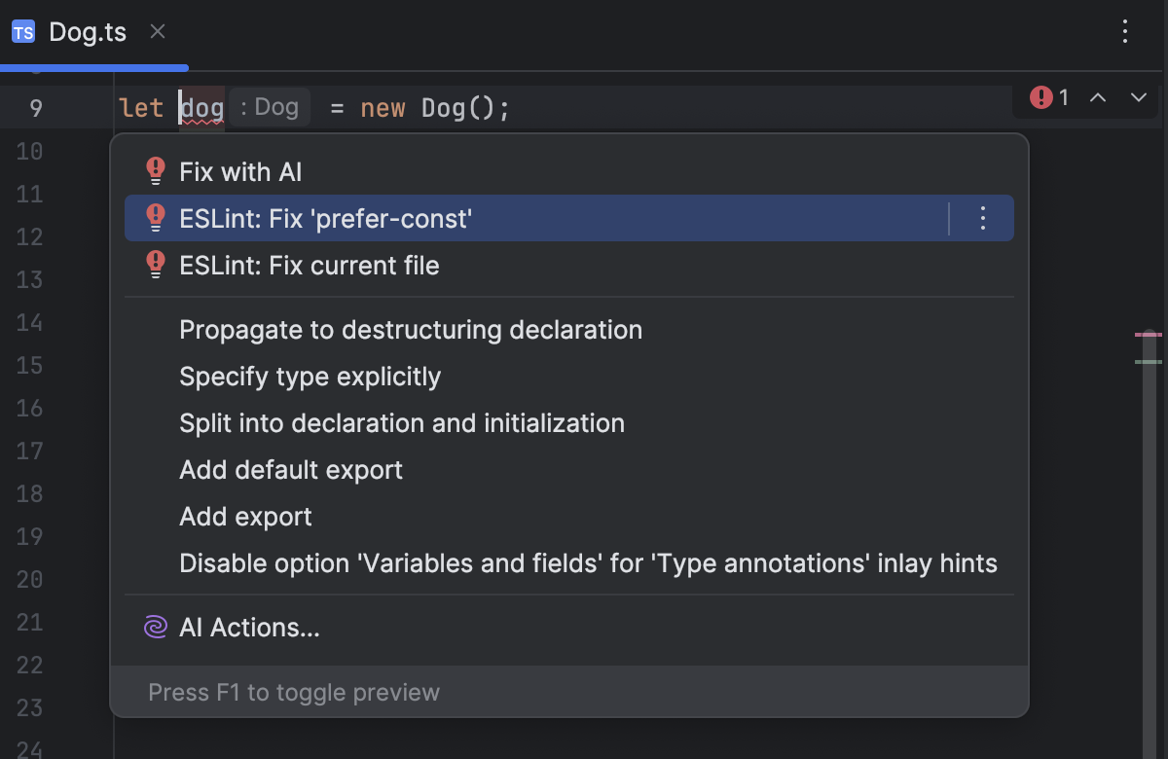Apply ESLint: Fix 'prefer-const' action
Image resolution: width=1168 pixels, height=759 pixels.
pos(325,219)
